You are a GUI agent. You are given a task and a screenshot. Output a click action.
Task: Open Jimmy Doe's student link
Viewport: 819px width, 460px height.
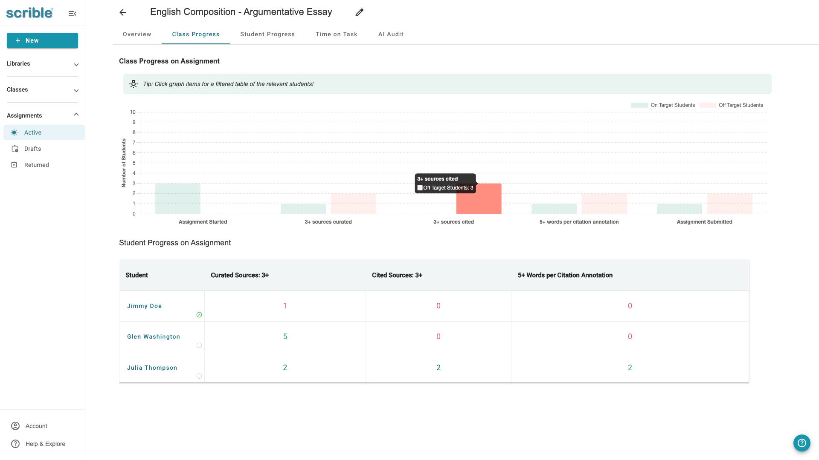pyautogui.click(x=144, y=306)
